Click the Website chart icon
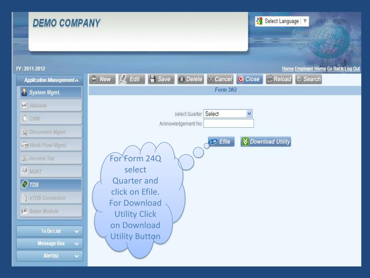The image size is (370, 278). pos(25,105)
